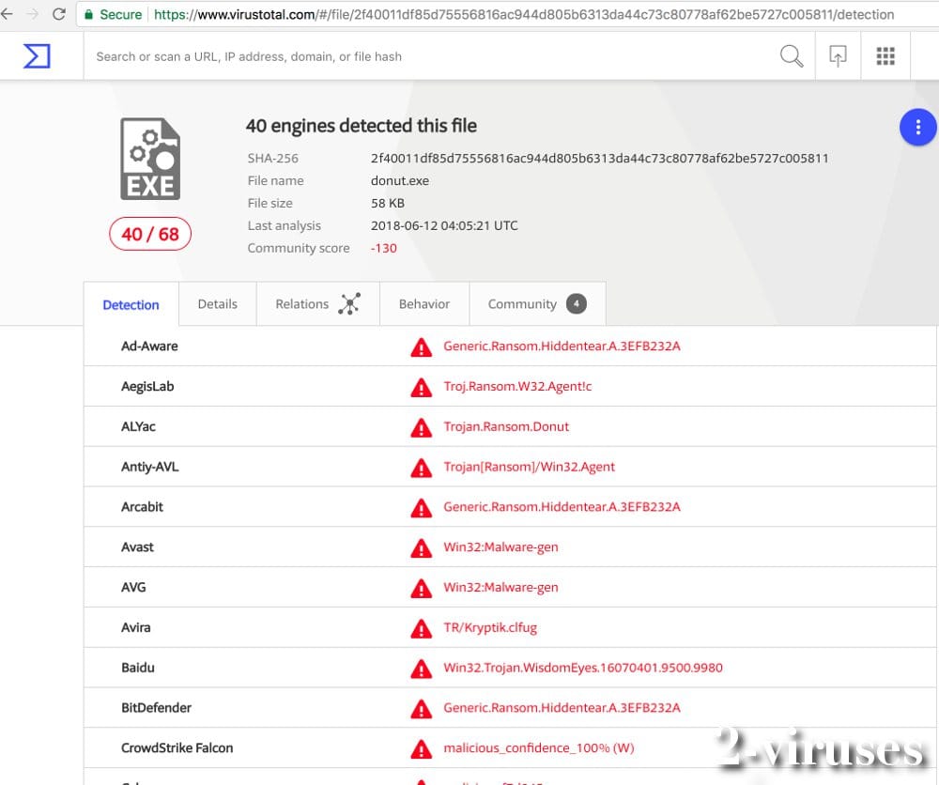Click the 58 KB file size value

tap(388, 203)
